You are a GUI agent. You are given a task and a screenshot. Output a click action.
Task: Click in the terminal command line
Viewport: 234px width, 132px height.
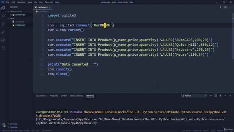pyautogui.click(x=130, y=121)
